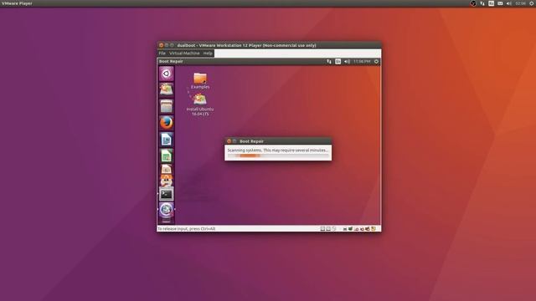Viewport: 536px width, 301px height.
Task: Open the Ubuntu Dash search in guest launcher
Action: click(x=167, y=74)
